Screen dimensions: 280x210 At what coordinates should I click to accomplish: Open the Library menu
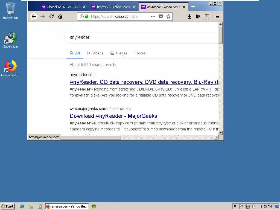[198, 17]
